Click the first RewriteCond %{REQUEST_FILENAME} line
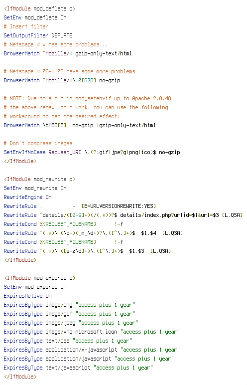The width and height of the screenshot is (247, 385). click(63, 224)
